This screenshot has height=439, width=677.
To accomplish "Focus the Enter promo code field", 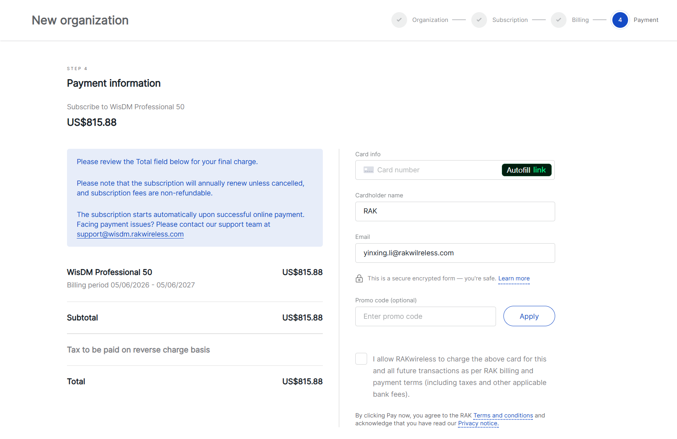I will pos(425,316).
